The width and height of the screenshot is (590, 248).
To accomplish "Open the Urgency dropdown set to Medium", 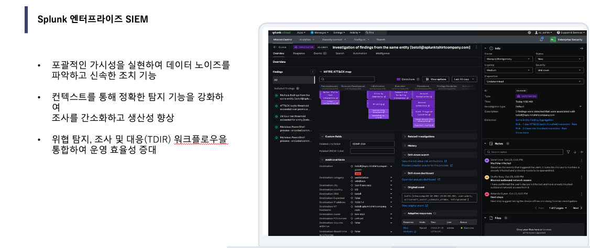I will coord(507,70).
